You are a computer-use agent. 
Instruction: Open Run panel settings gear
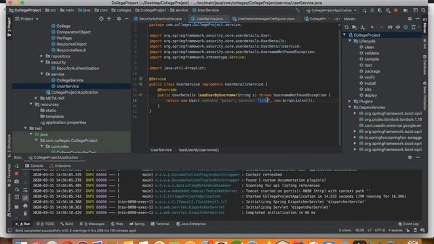click(410, 157)
